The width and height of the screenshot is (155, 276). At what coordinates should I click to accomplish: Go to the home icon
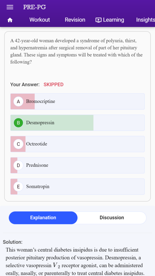(x=10, y=20)
